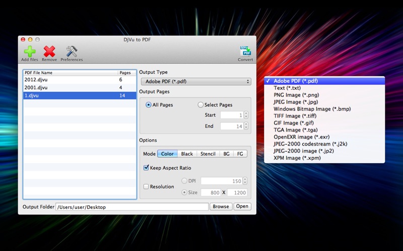The width and height of the screenshot is (403, 251).
Task: Open Preferences tools icon
Action: point(72,52)
